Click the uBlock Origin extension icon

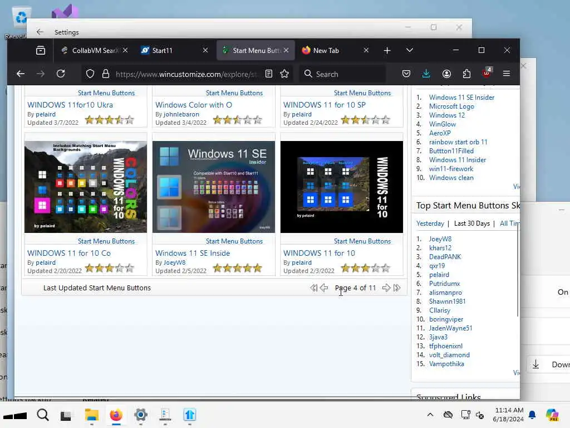(x=487, y=73)
